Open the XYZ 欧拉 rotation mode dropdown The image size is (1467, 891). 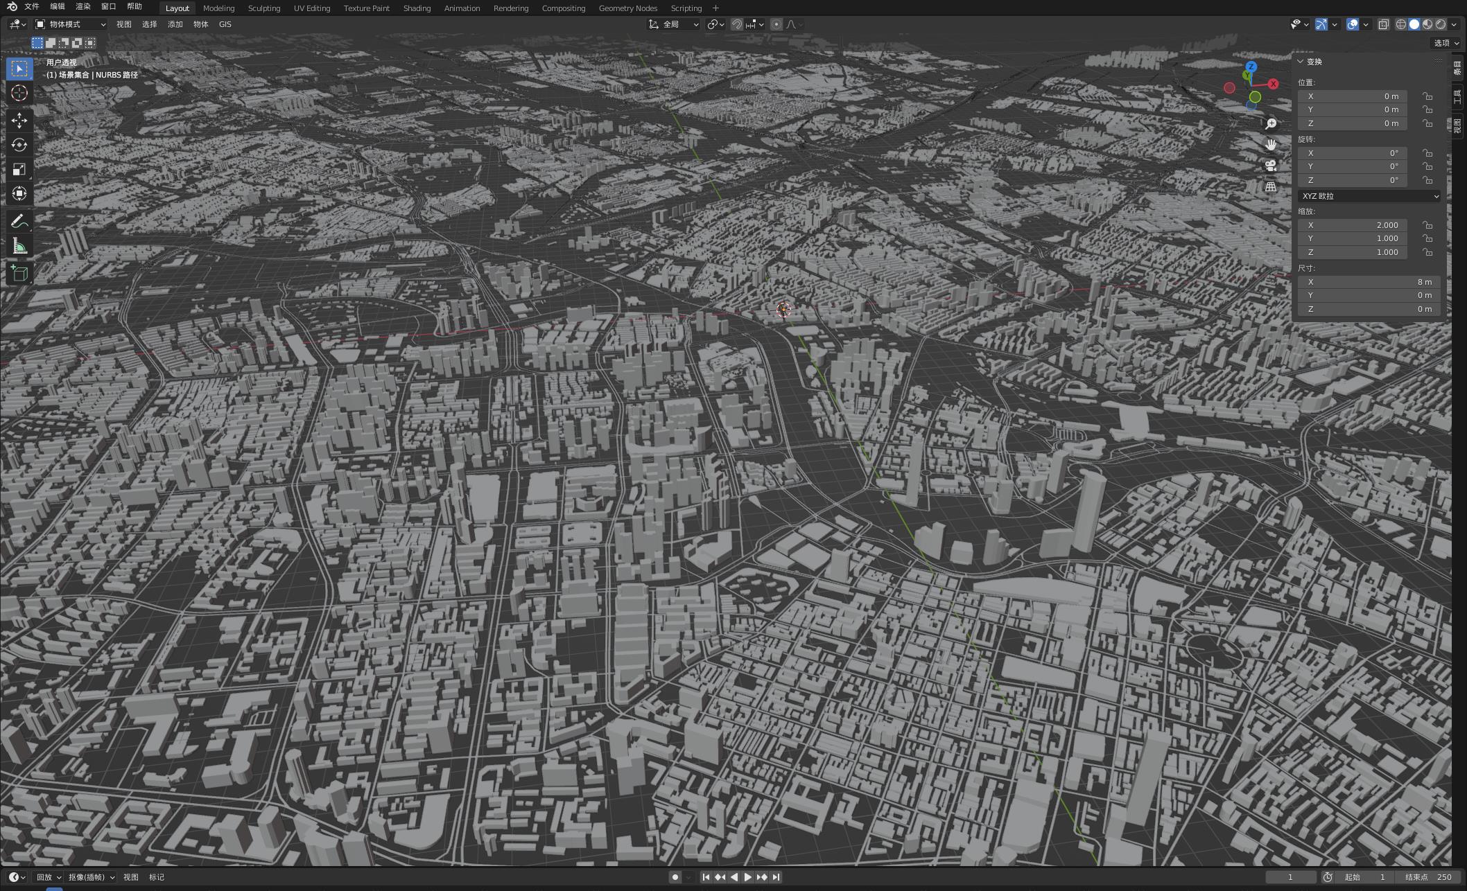pyautogui.click(x=1369, y=196)
